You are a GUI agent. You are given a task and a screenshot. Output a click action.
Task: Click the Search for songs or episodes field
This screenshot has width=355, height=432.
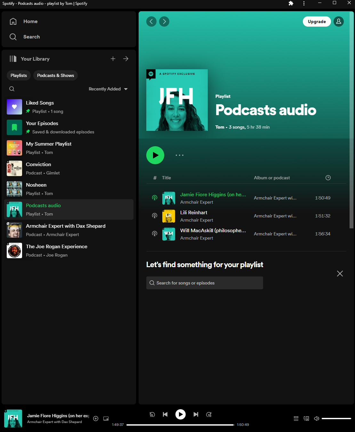[205, 283]
